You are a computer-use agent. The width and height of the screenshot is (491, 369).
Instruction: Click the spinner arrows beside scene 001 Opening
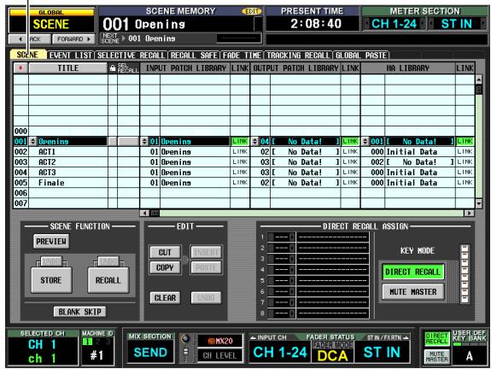33,141
